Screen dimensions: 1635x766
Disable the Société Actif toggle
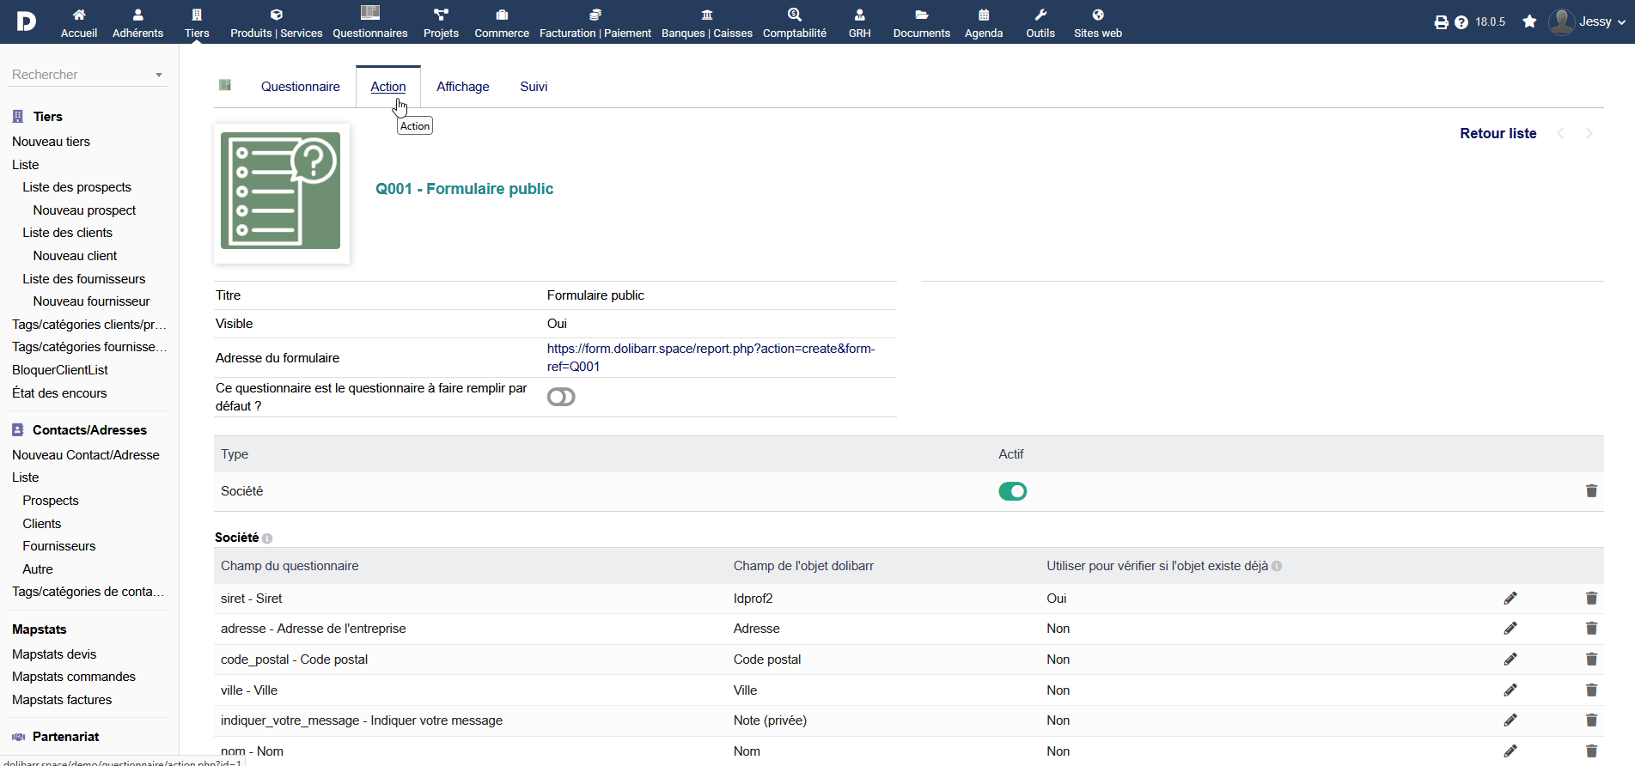(x=1013, y=491)
